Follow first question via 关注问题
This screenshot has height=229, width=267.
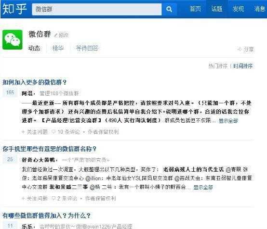pyautogui.click(x=35, y=132)
